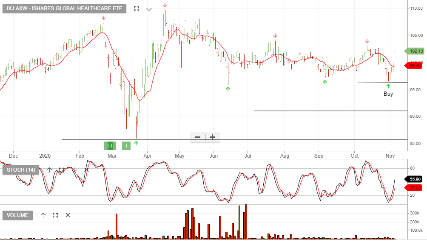Zoom in the chart with plus button
The width and height of the screenshot is (427, 242).
[x=212, y=137]
